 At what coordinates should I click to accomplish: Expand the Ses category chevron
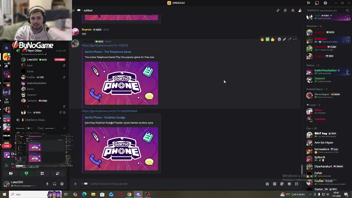tap(55, 128)
